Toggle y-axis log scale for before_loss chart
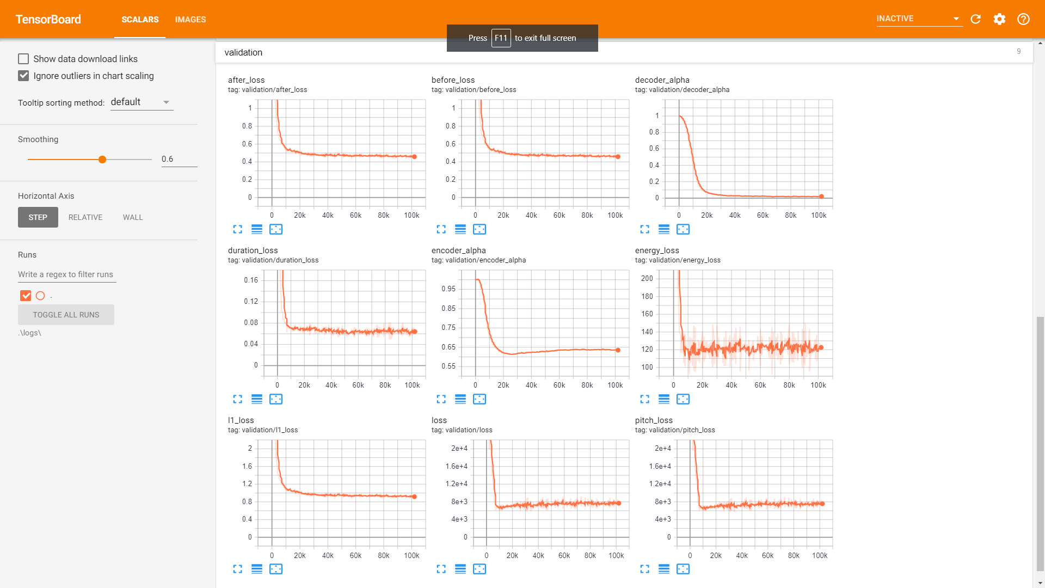 click(460, 229)
